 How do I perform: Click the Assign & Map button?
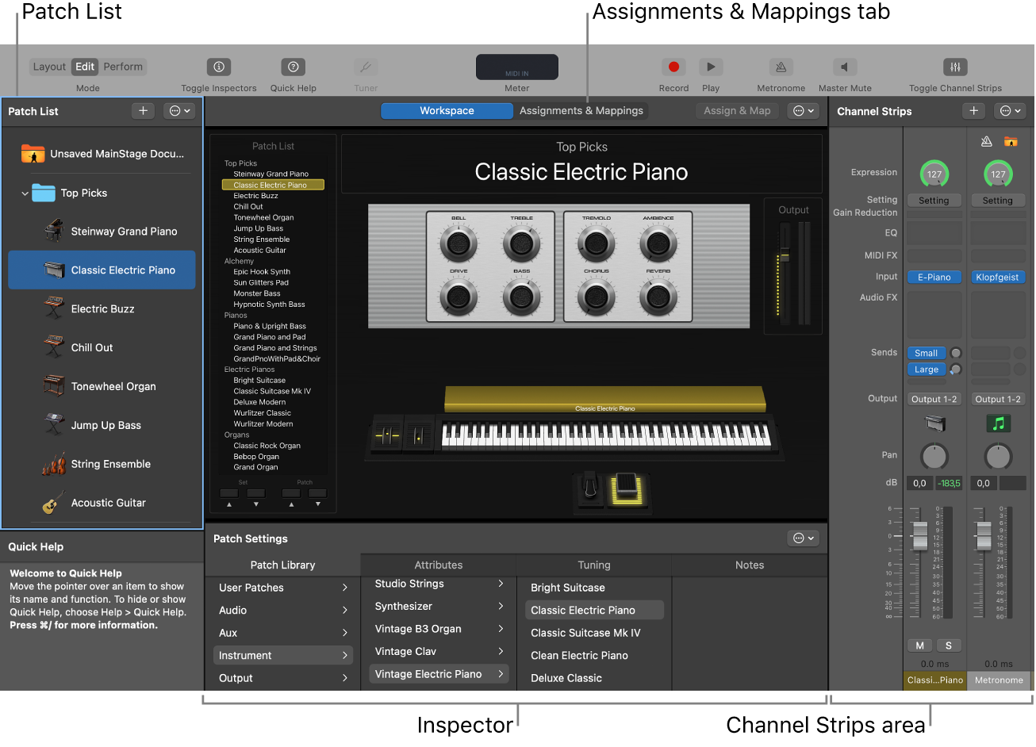(x=736, y=110)
